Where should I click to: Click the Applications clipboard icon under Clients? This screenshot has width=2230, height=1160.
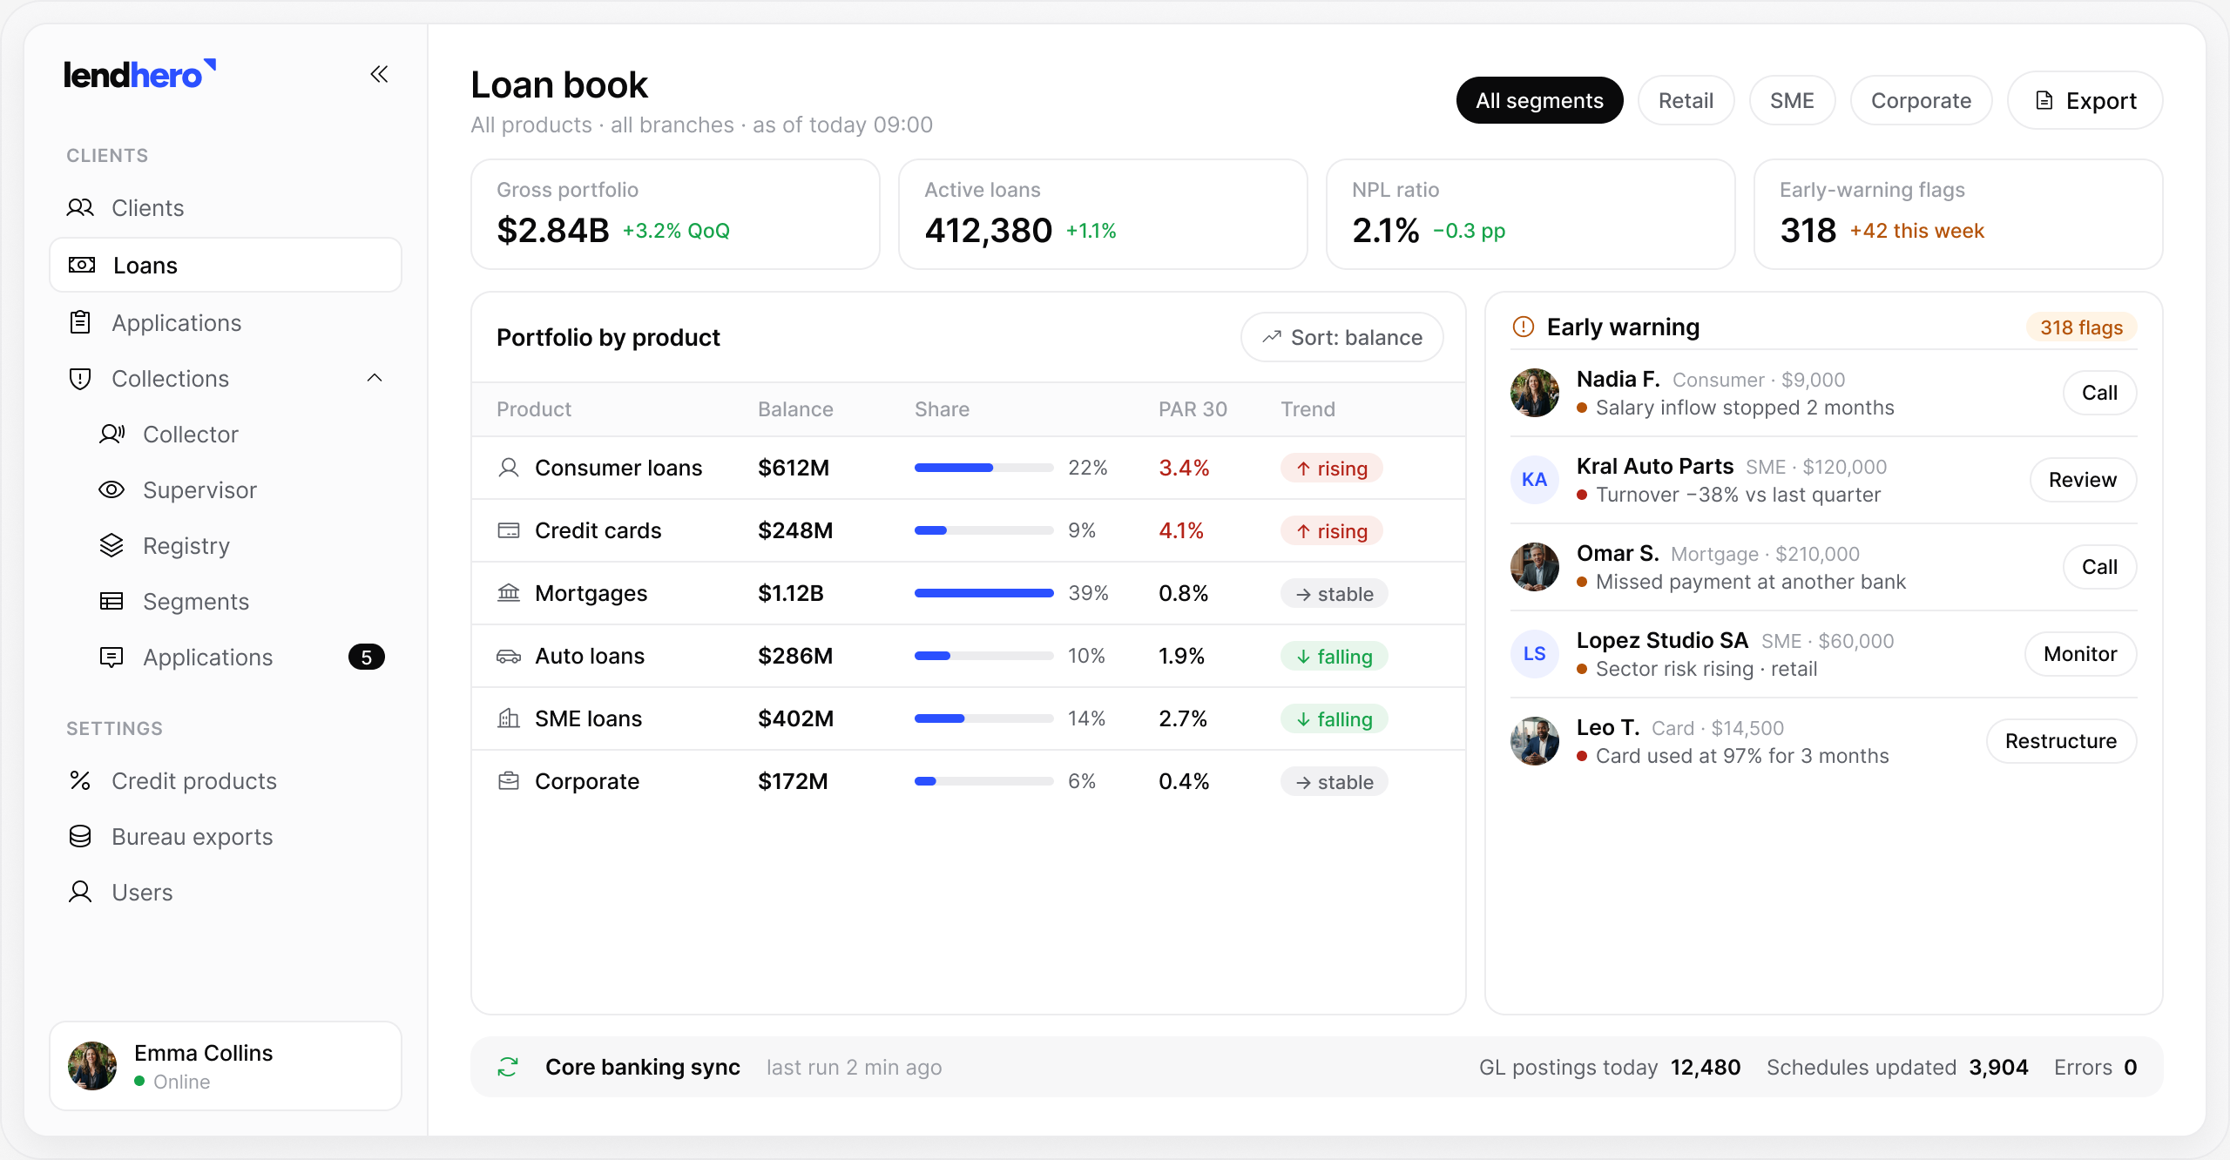click(80, 322)
